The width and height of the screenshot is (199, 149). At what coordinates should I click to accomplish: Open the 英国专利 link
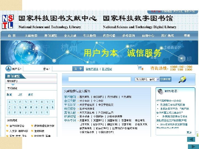(98, 121)
